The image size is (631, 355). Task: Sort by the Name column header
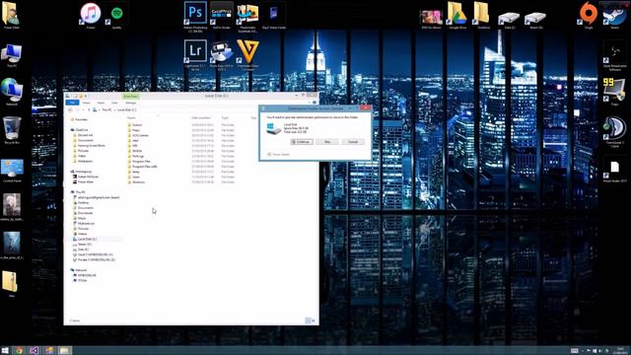(x=131, y=117)
